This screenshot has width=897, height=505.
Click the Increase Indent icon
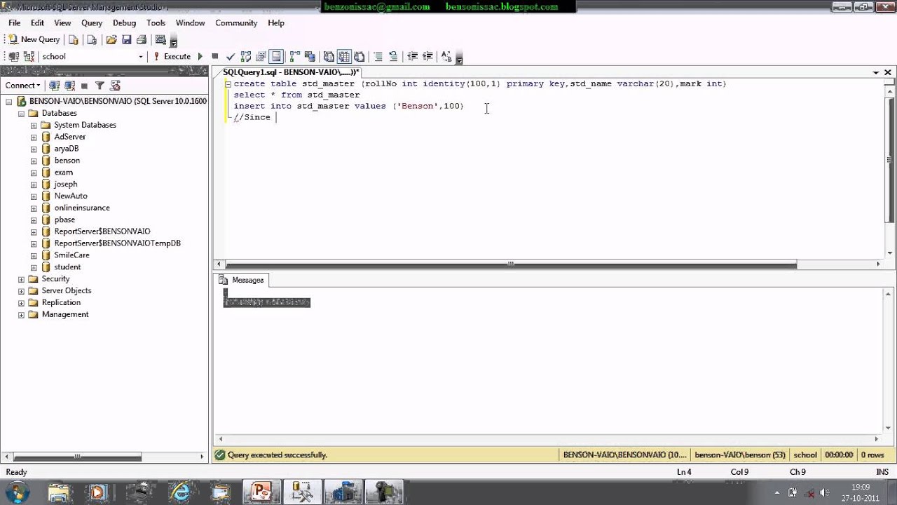pyautogui.click(x=427, y=57)
